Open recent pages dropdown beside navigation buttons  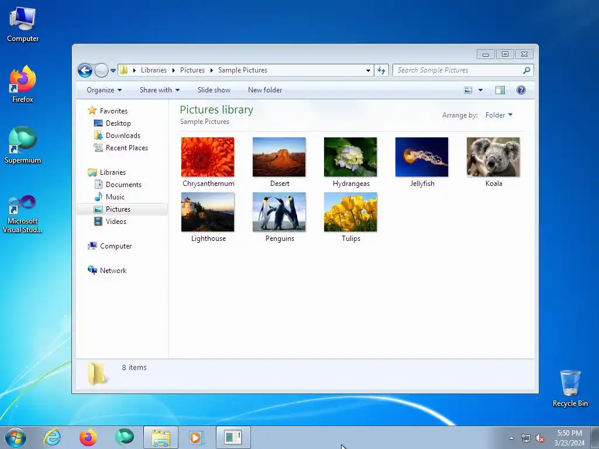tap(113, 70)
